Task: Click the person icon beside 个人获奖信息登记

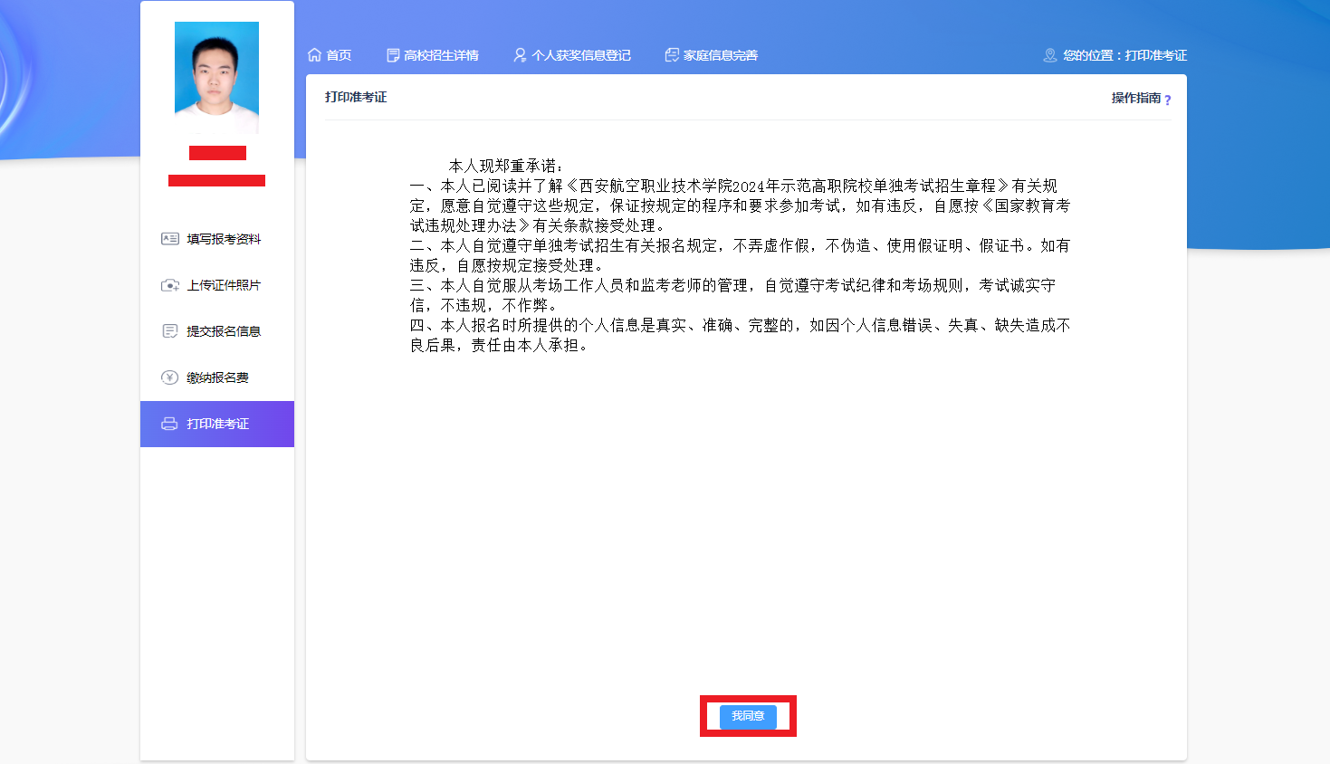Action: (520, 55)
